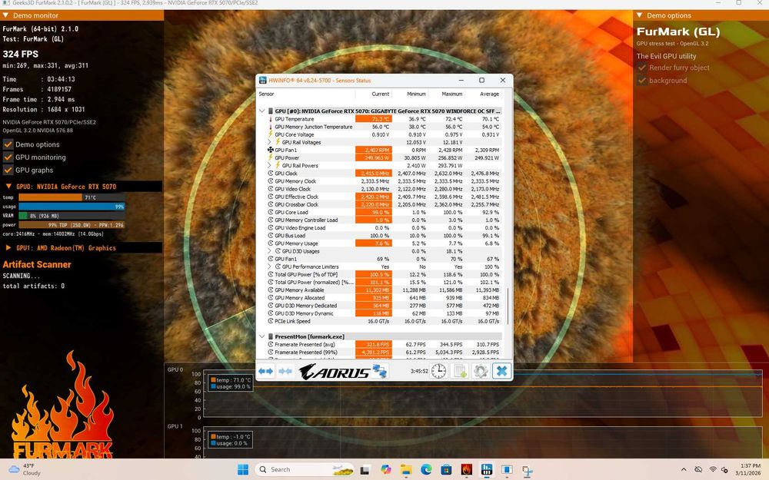Open File Explorer from the taskbar
This screenshot has width=769, height=480.
[406, 470]
